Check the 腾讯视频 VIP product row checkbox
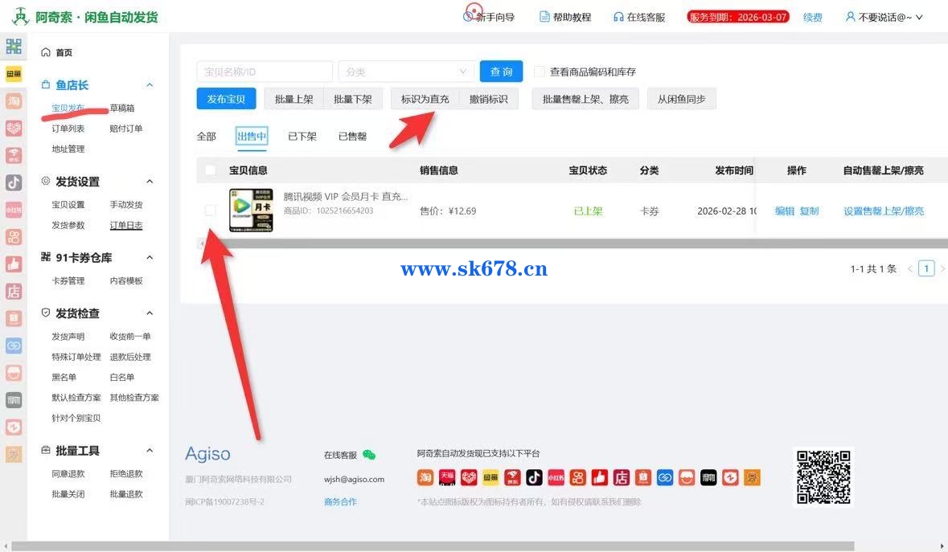 pos(211,211)
